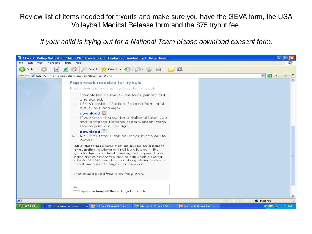The width and height of the screenshot is (312, 234).
Task: Print the page using printer icon
Action: tap(148, 69)
